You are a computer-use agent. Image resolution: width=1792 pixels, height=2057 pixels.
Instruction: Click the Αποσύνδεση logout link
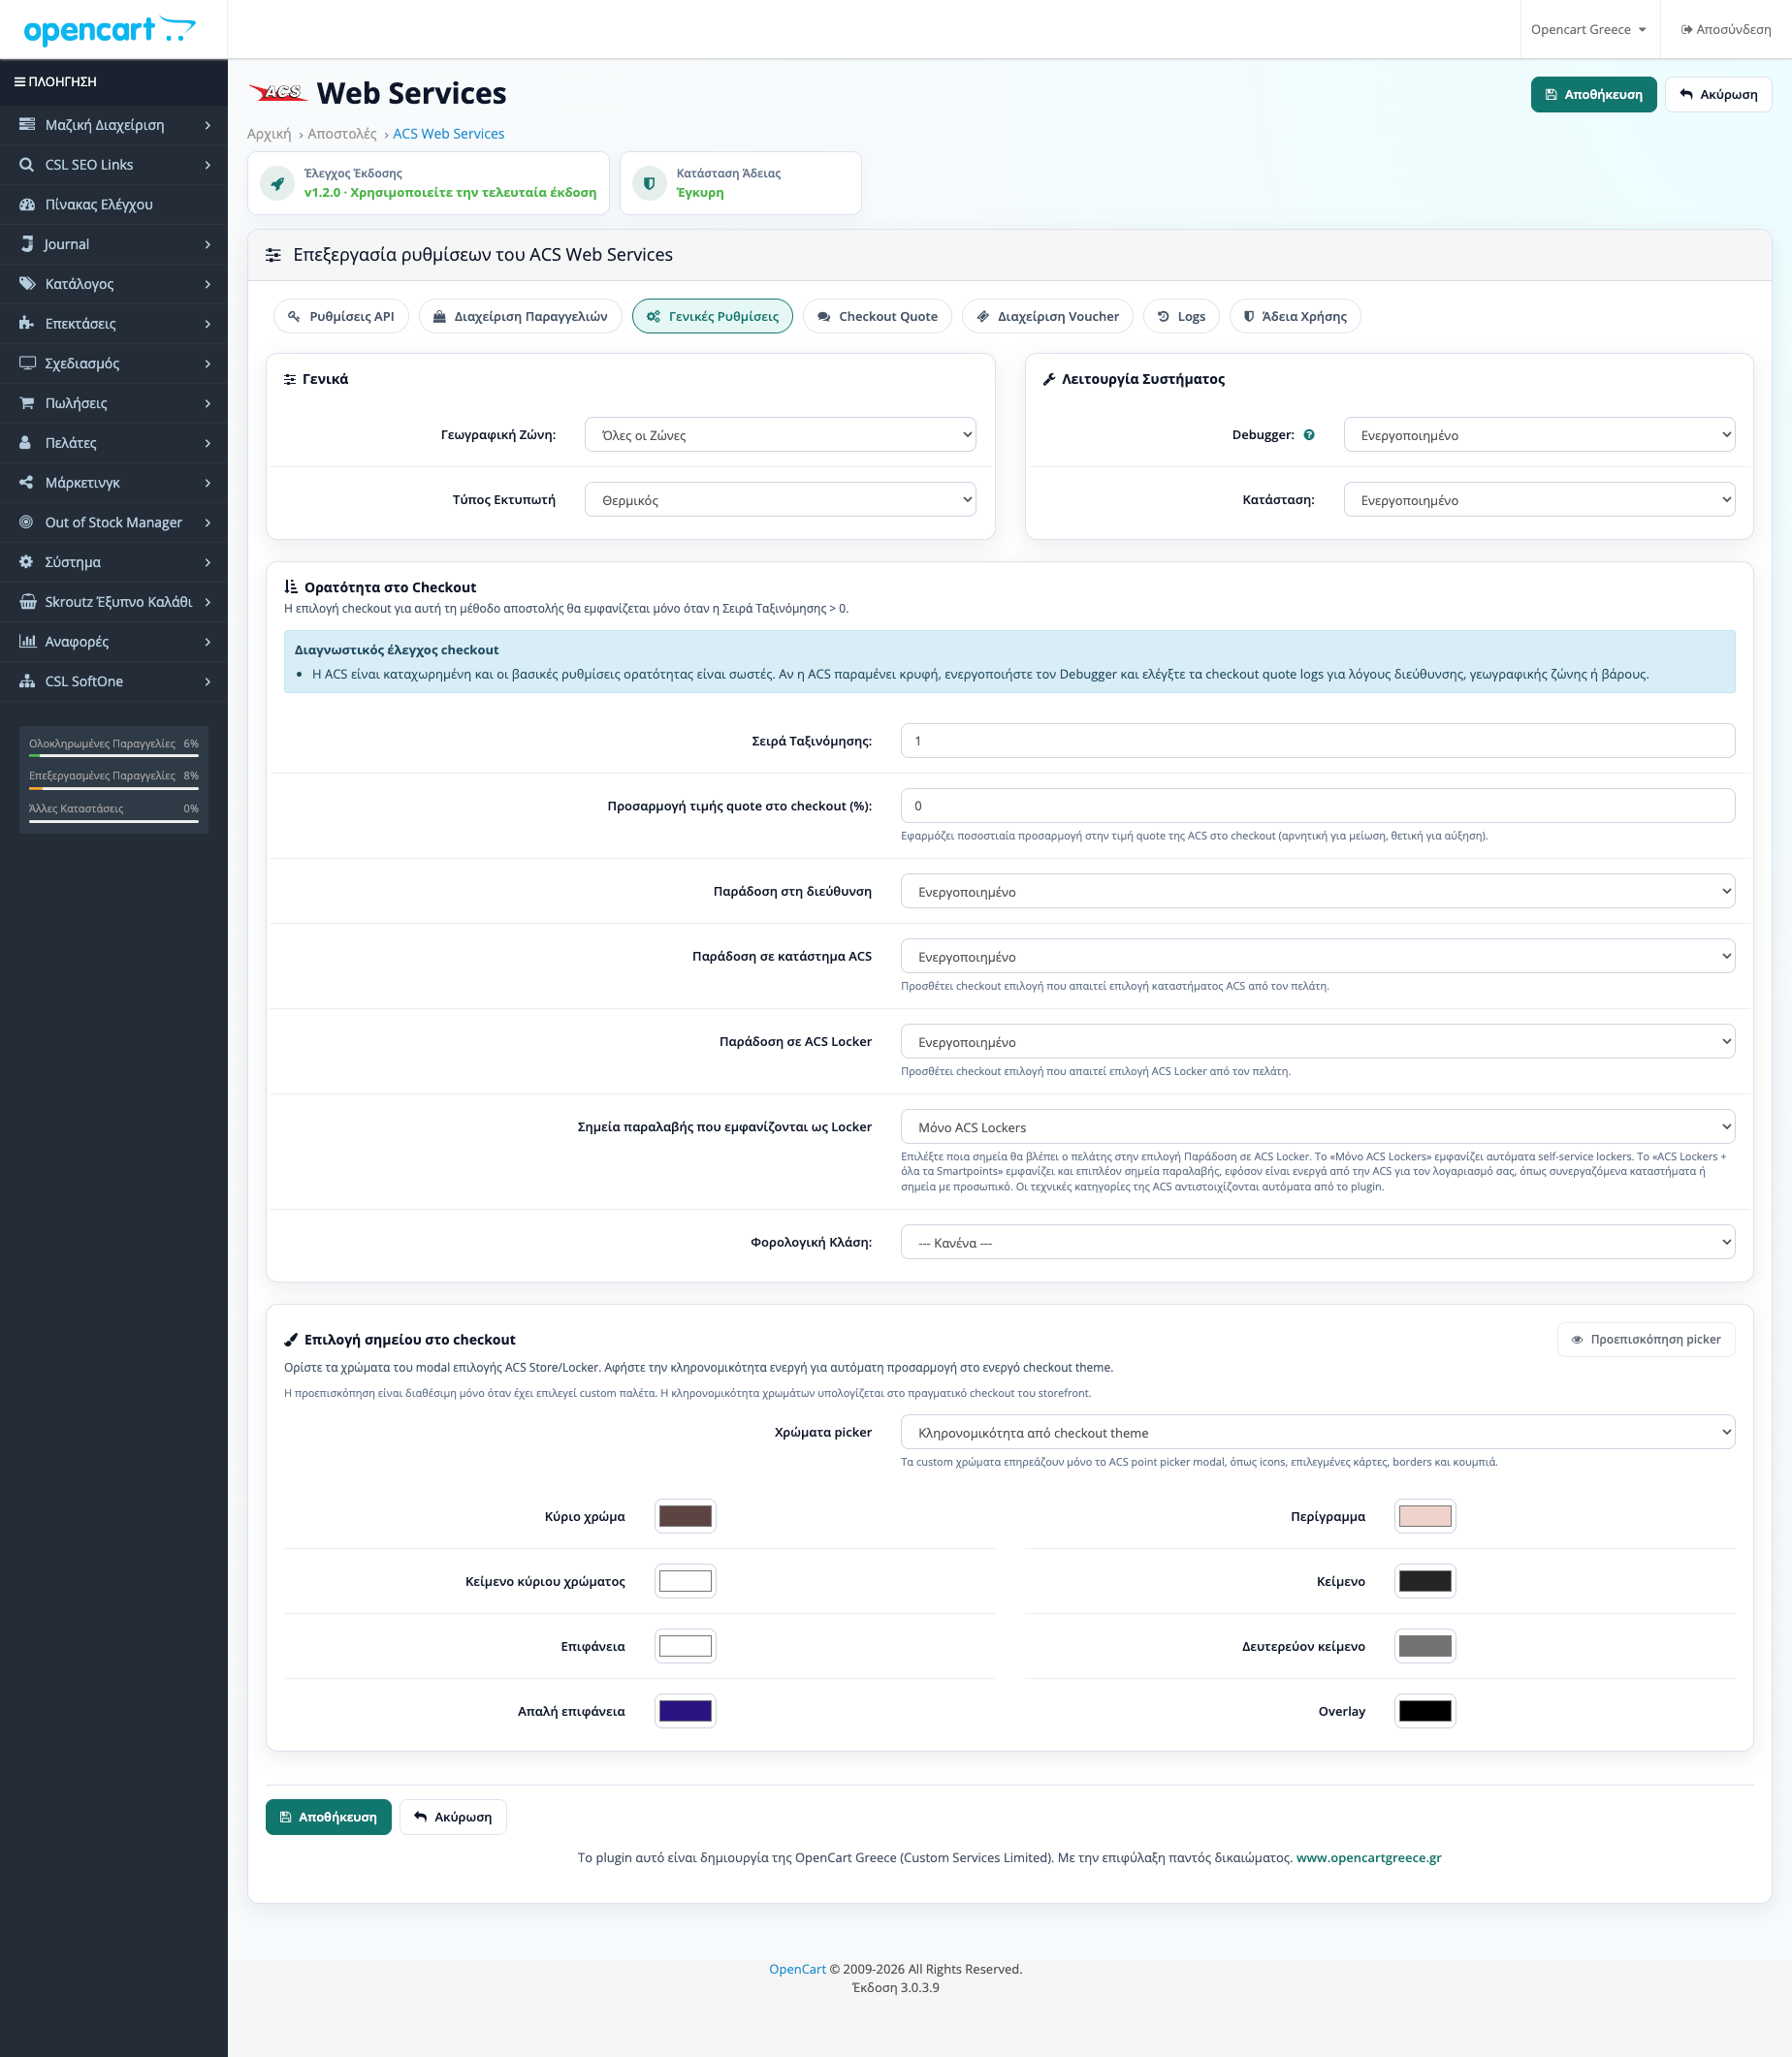tap(1726, 30)
